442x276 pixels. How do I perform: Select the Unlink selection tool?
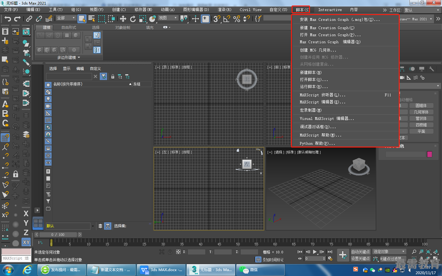pyautogui.click(x=39, y=19)
